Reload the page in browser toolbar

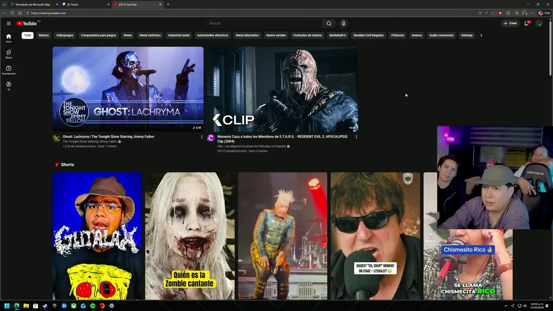click(12, 13)
